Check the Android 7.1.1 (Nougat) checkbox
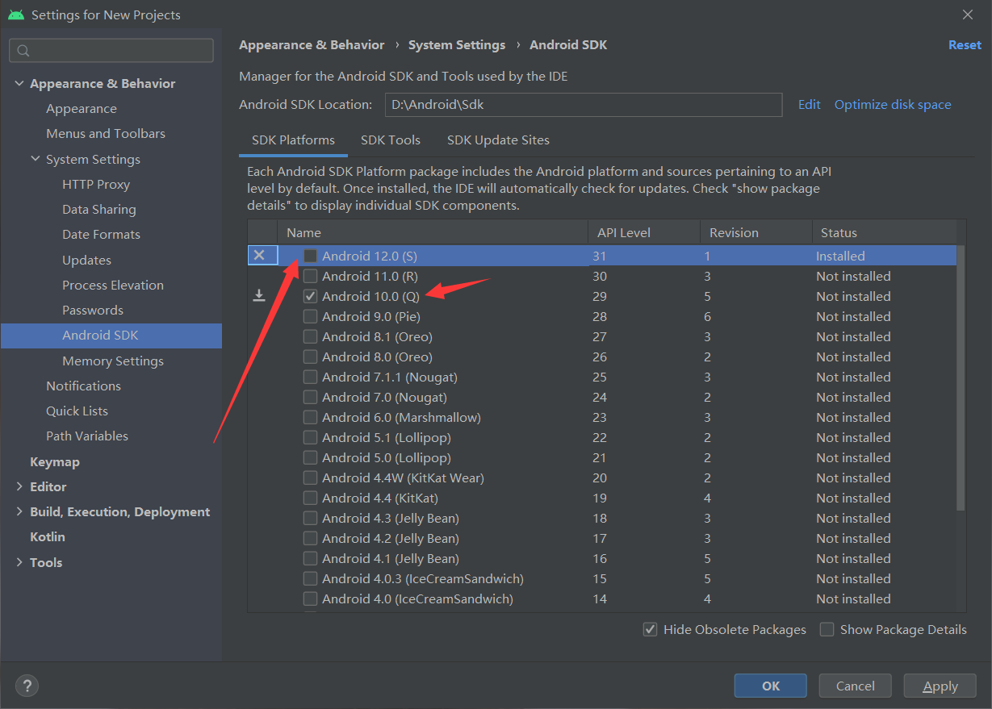 click(311, 377)
